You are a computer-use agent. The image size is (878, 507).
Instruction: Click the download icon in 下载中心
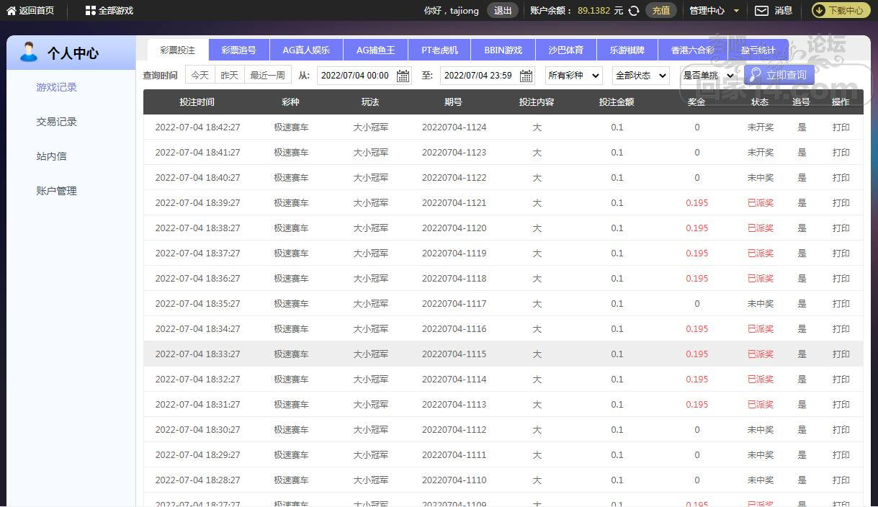click(820, 11)
